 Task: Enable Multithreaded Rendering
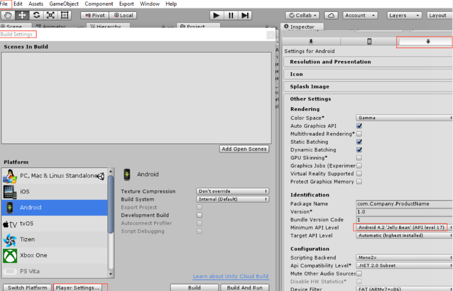(x=359, y=134)
